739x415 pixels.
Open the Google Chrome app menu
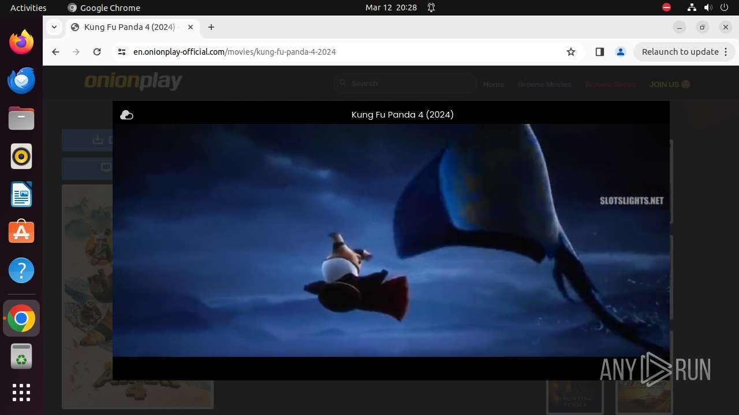[x=104, y=7]
